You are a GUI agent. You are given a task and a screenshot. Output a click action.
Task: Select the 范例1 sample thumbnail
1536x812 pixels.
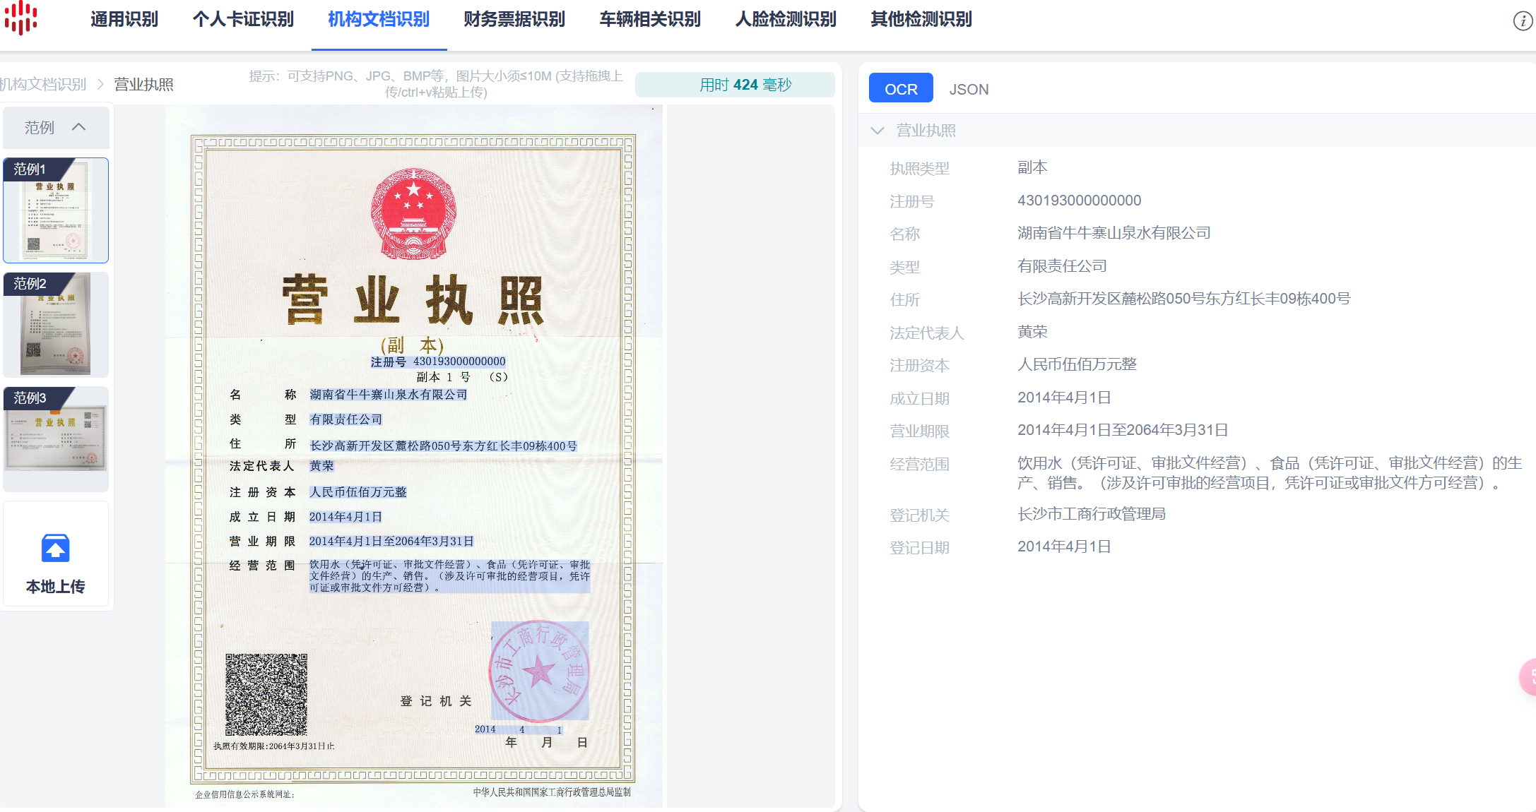(x=56, y=210)
